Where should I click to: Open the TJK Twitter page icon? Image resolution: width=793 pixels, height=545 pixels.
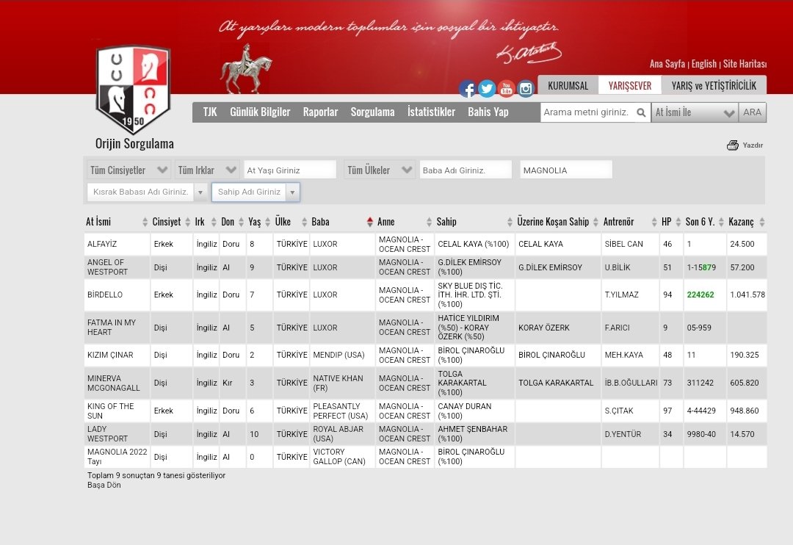click(487, 89)
